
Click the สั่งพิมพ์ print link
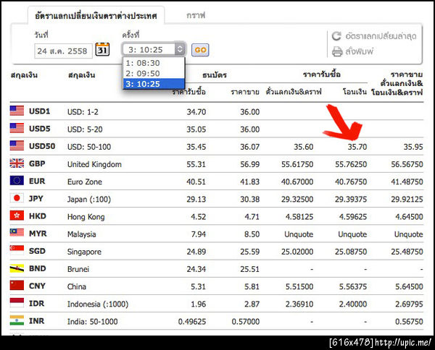pyautogui.click(x=359, y=51)
